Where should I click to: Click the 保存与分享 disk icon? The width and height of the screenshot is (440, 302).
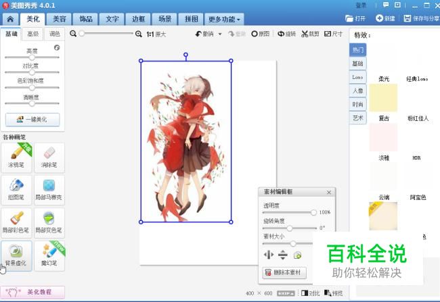click(407, 18)
